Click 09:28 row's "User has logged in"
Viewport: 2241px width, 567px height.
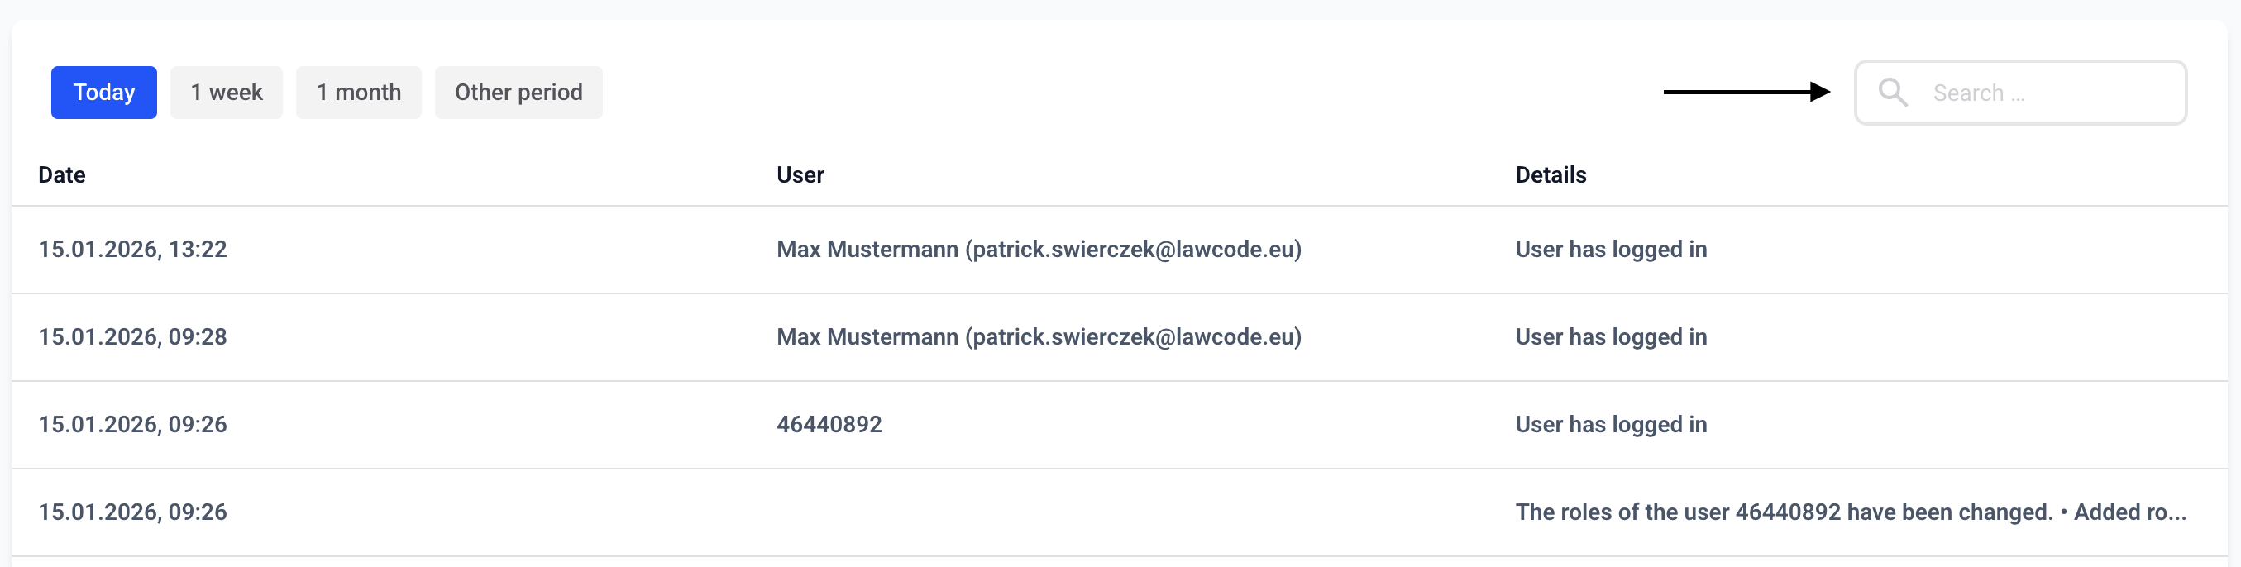coord(1611,336)
